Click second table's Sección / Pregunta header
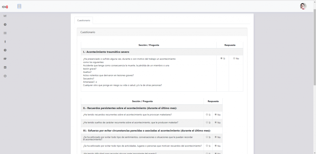This screenshot has height=154, width=316. point(142,101)
